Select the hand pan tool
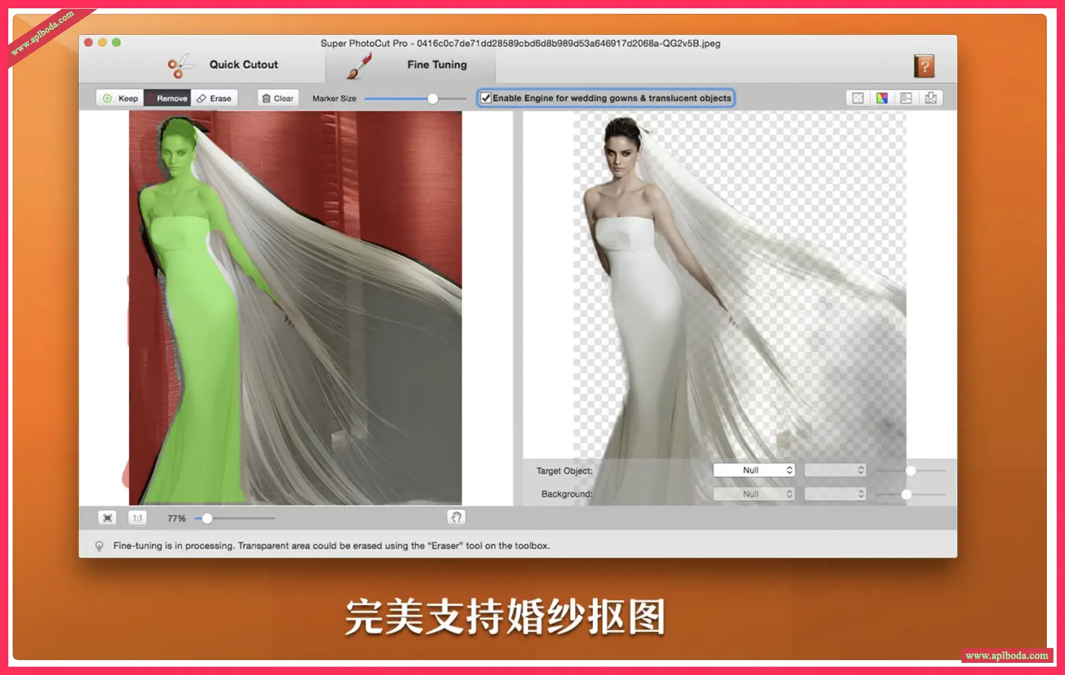The image size is (1065, 675). pyautogui.click(x=456, y=517)
